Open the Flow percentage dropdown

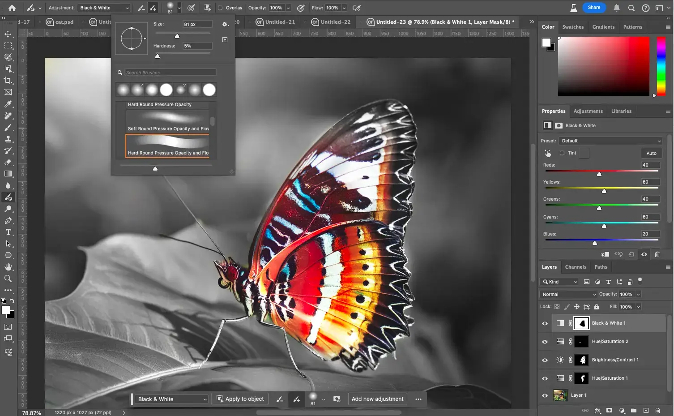coord(344,8)
